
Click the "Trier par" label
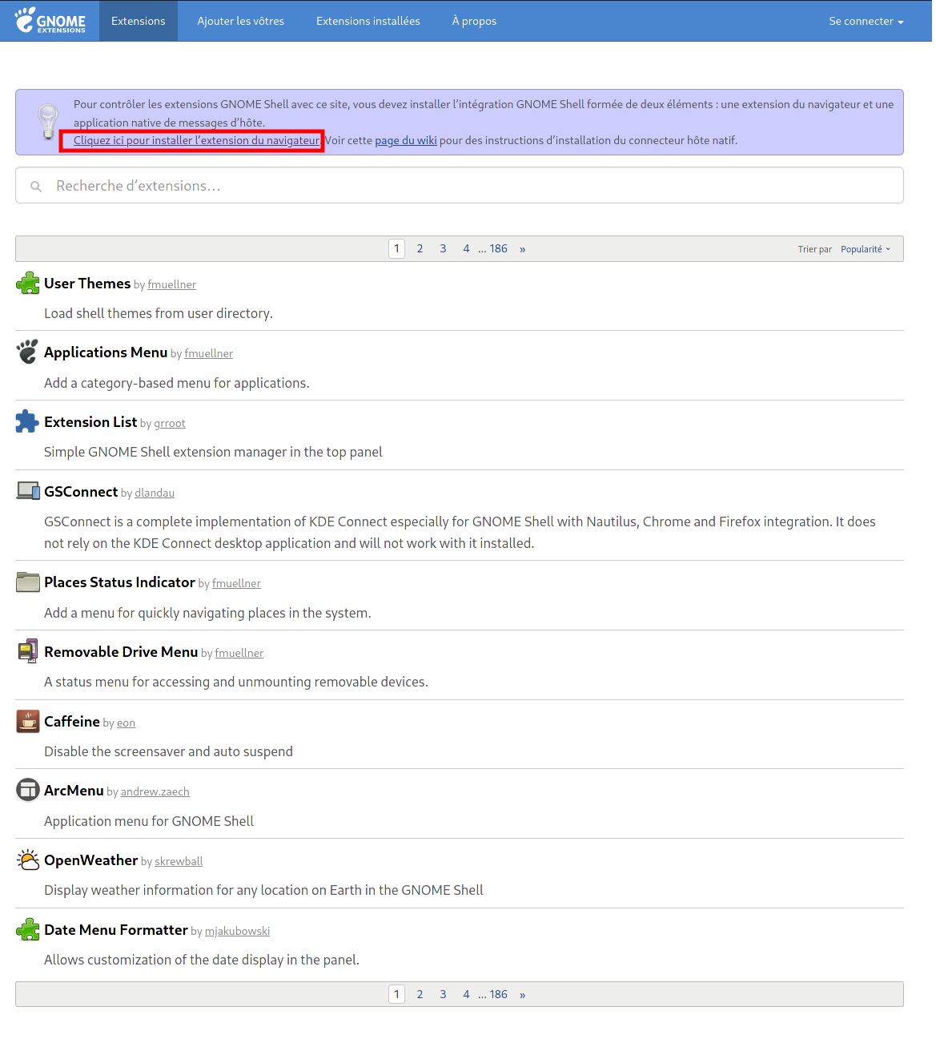click(x=814, y=250)
